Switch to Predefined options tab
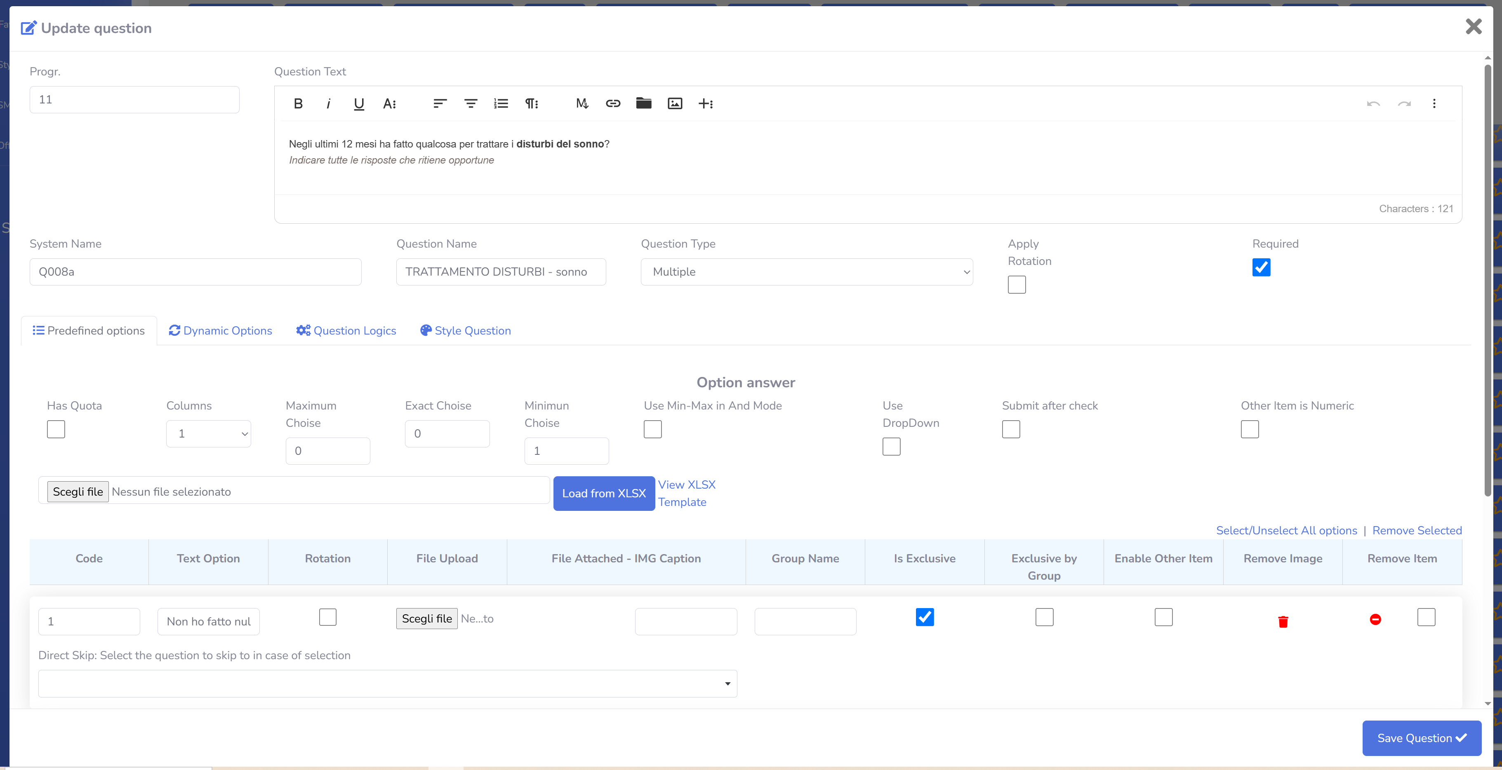 click(89, 331)
